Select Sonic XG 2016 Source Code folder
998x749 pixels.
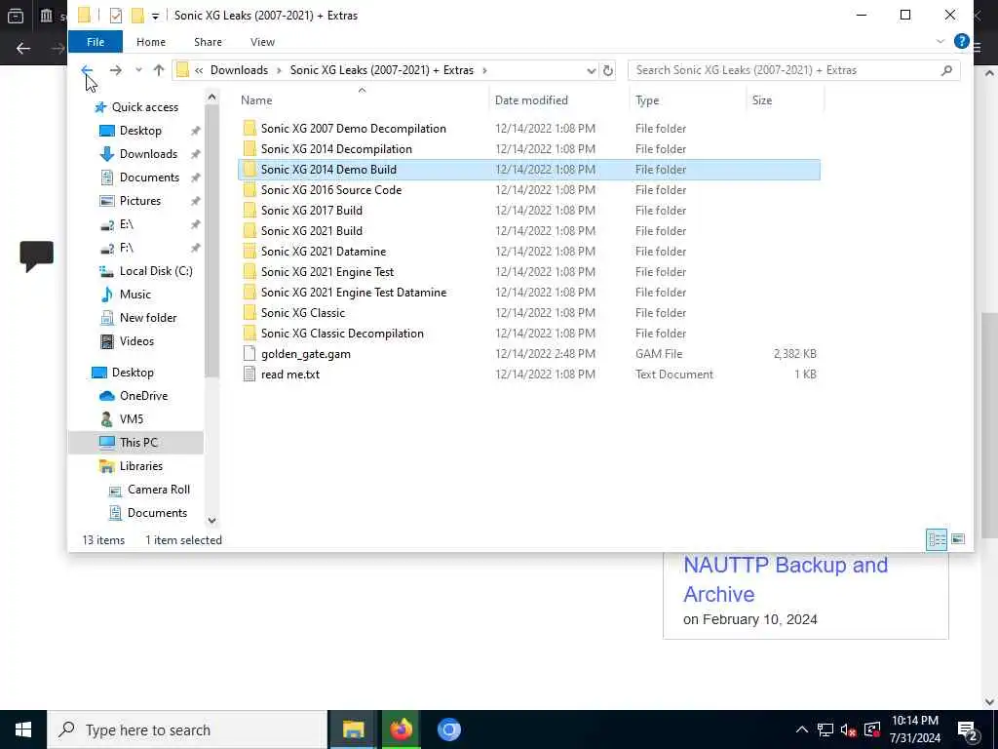click(x=331, y=190)
